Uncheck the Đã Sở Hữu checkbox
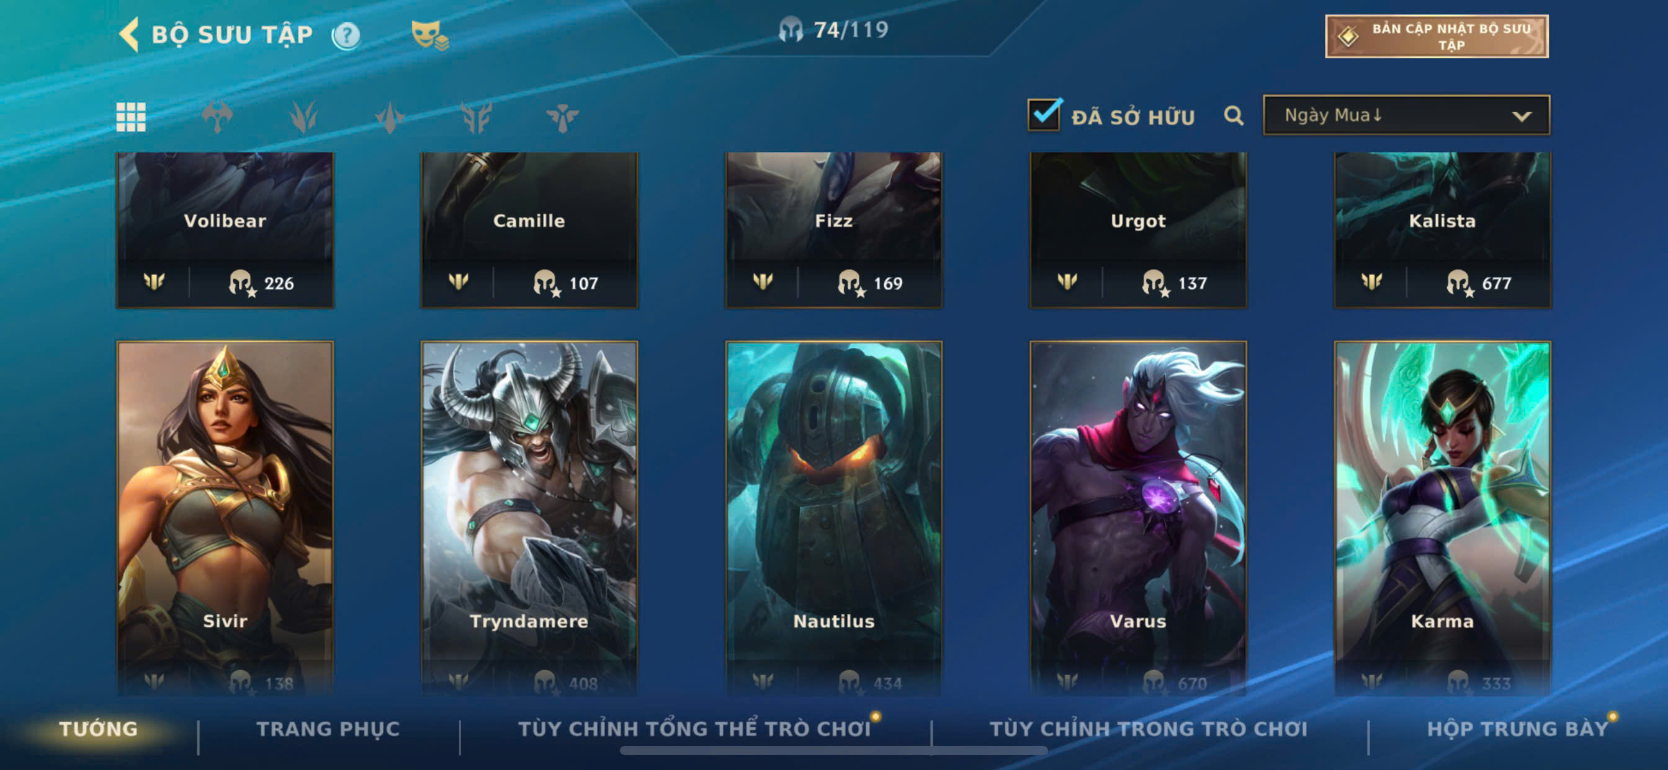 [x=1044, y=115]
